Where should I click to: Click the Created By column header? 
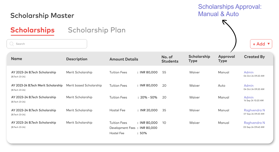pyautogui.click(x=254, y=57)
